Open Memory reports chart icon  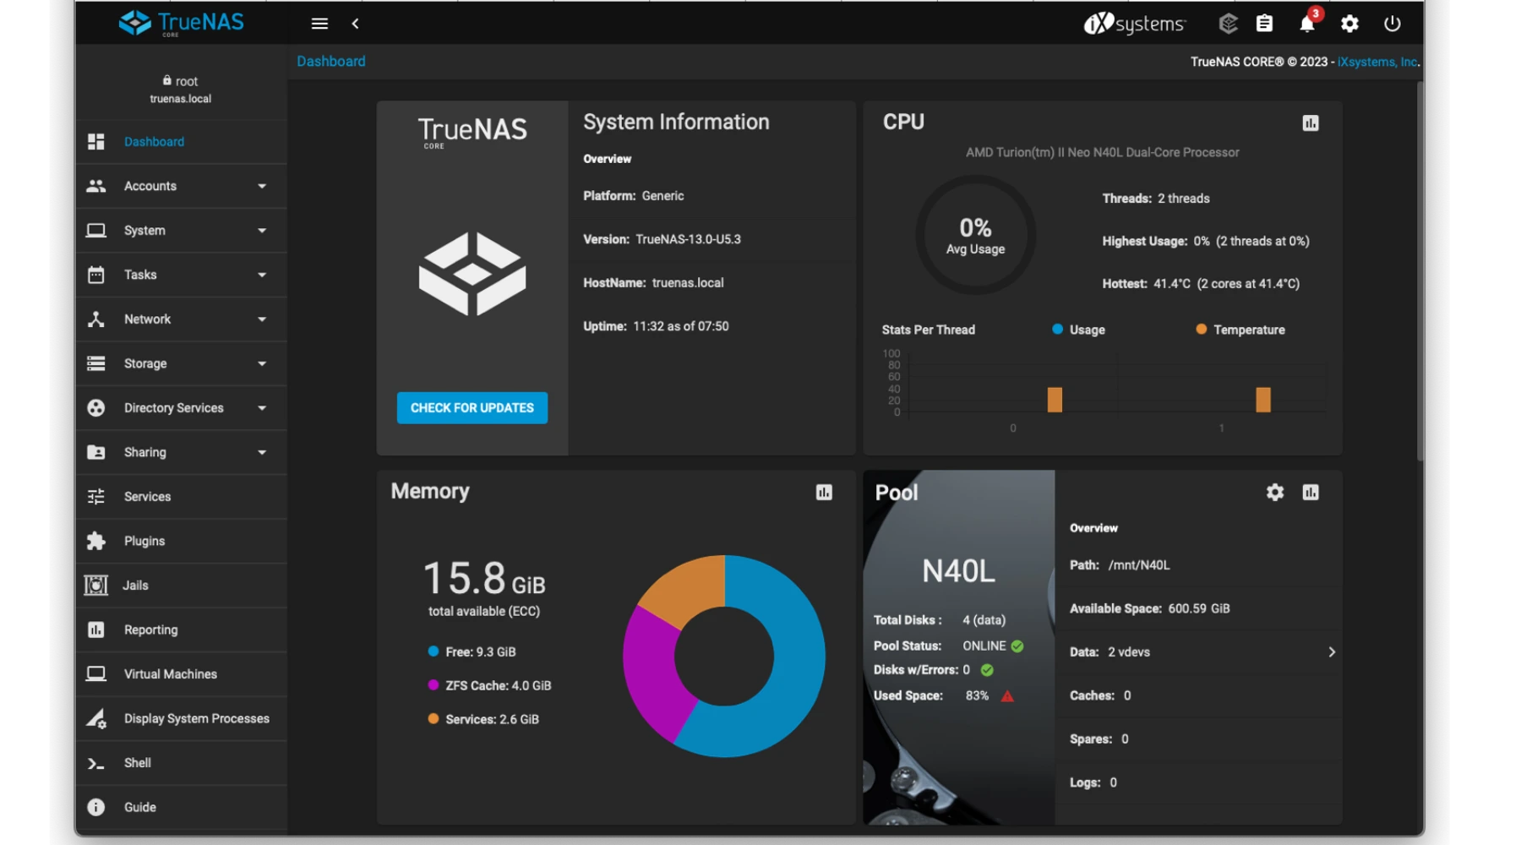[x=824, y=493]
